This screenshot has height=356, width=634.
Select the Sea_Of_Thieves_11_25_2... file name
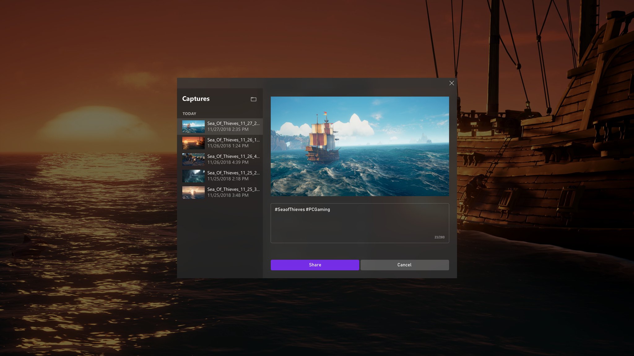(x=233, y=173)
